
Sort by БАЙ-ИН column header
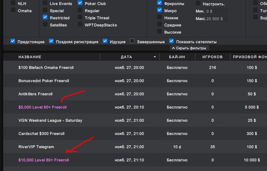(x=177, y=57)
